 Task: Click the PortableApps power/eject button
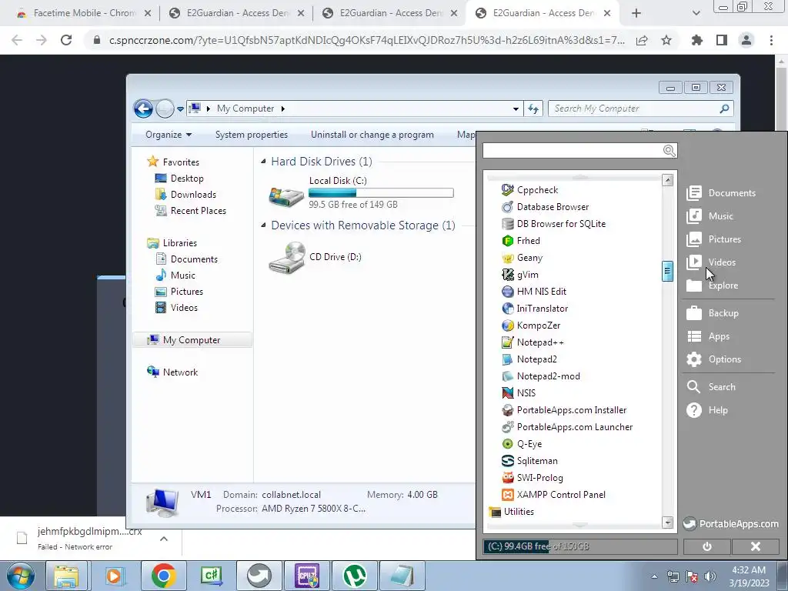[x=707, y=547]
